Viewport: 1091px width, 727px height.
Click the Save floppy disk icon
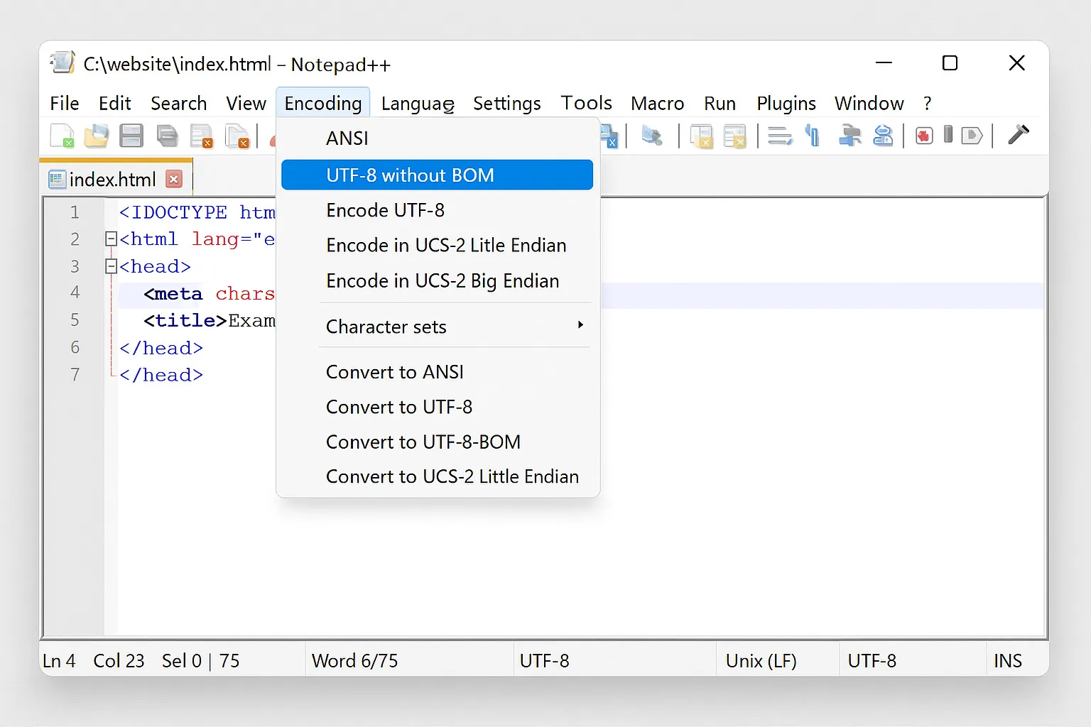pos(131,135)
